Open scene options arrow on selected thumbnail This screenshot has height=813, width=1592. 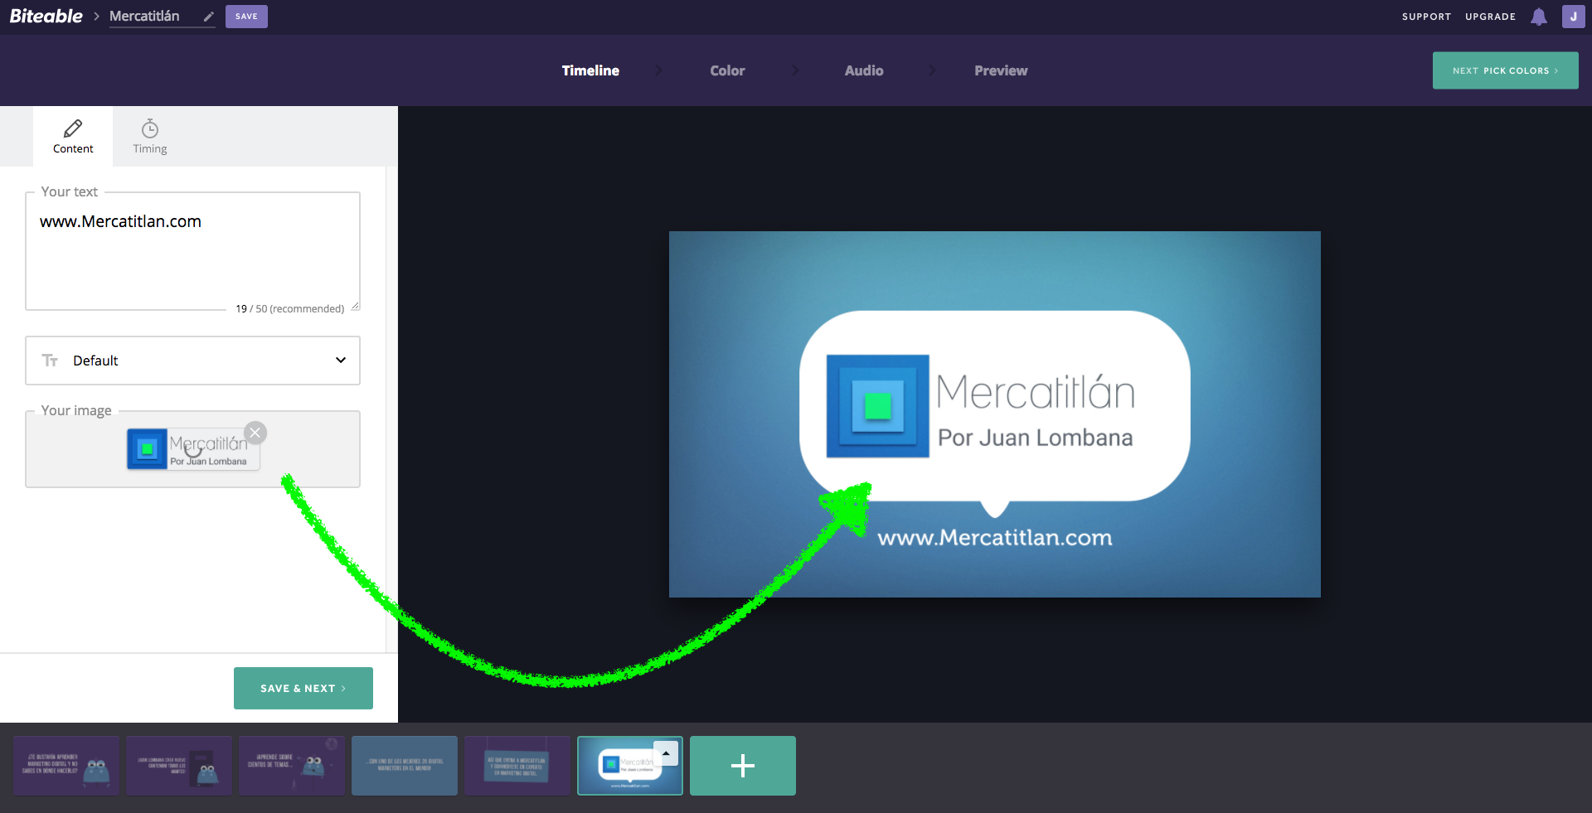click(666, 753)
